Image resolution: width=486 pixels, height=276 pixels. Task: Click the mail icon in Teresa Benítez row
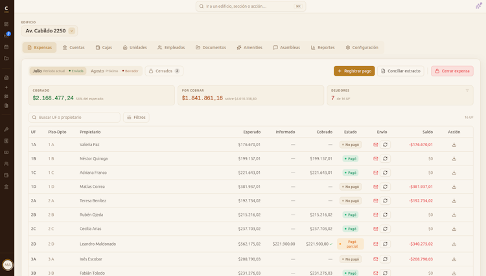click(x=376, y=200)
